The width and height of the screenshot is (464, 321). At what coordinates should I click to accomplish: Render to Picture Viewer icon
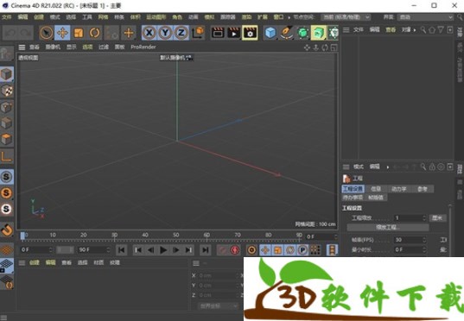point(234,33)
